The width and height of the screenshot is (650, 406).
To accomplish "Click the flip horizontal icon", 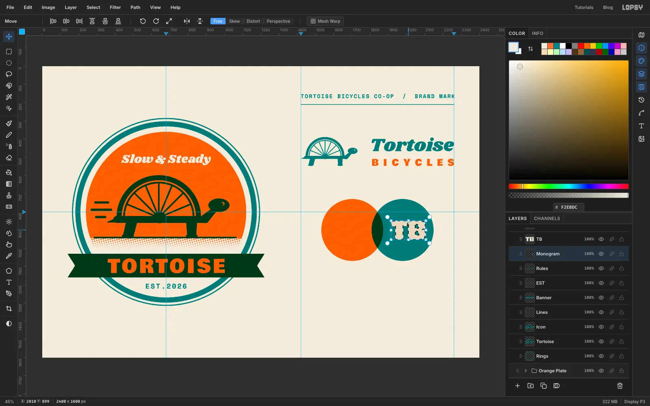I will point(187,21).
